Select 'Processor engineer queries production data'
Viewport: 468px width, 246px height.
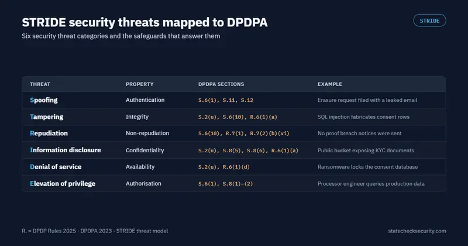371,183
